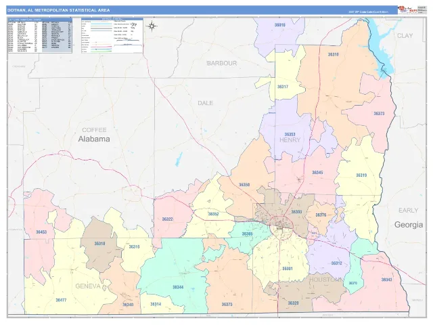This screenshot has width=433, height=325.
Task: Click ZIP code label 36303
Action: tap(296, 212)
